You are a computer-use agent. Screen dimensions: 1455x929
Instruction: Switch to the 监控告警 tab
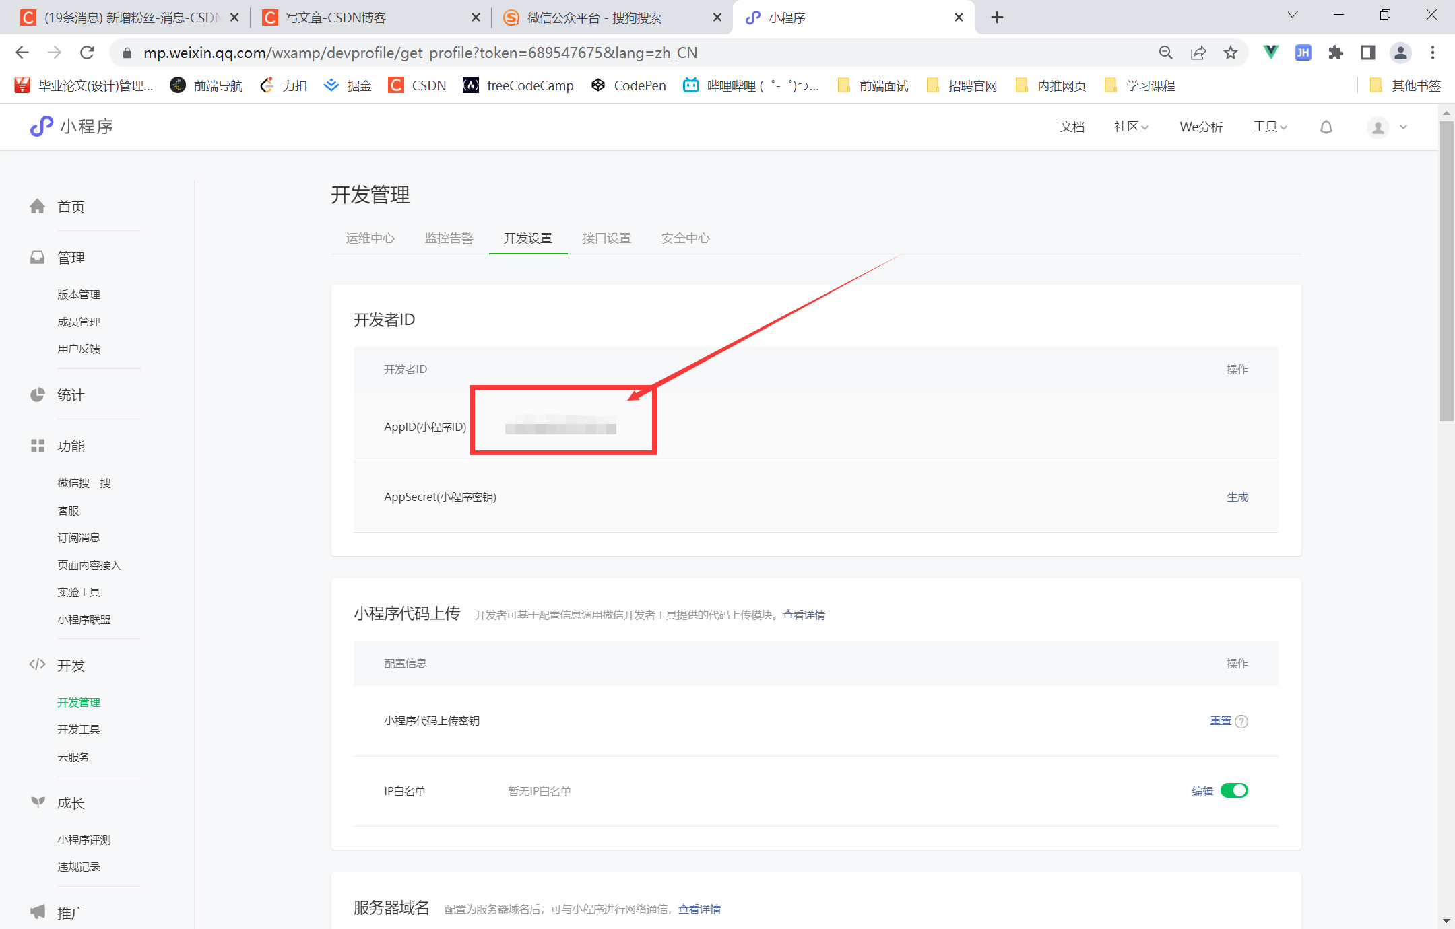[x=449, y=238]
